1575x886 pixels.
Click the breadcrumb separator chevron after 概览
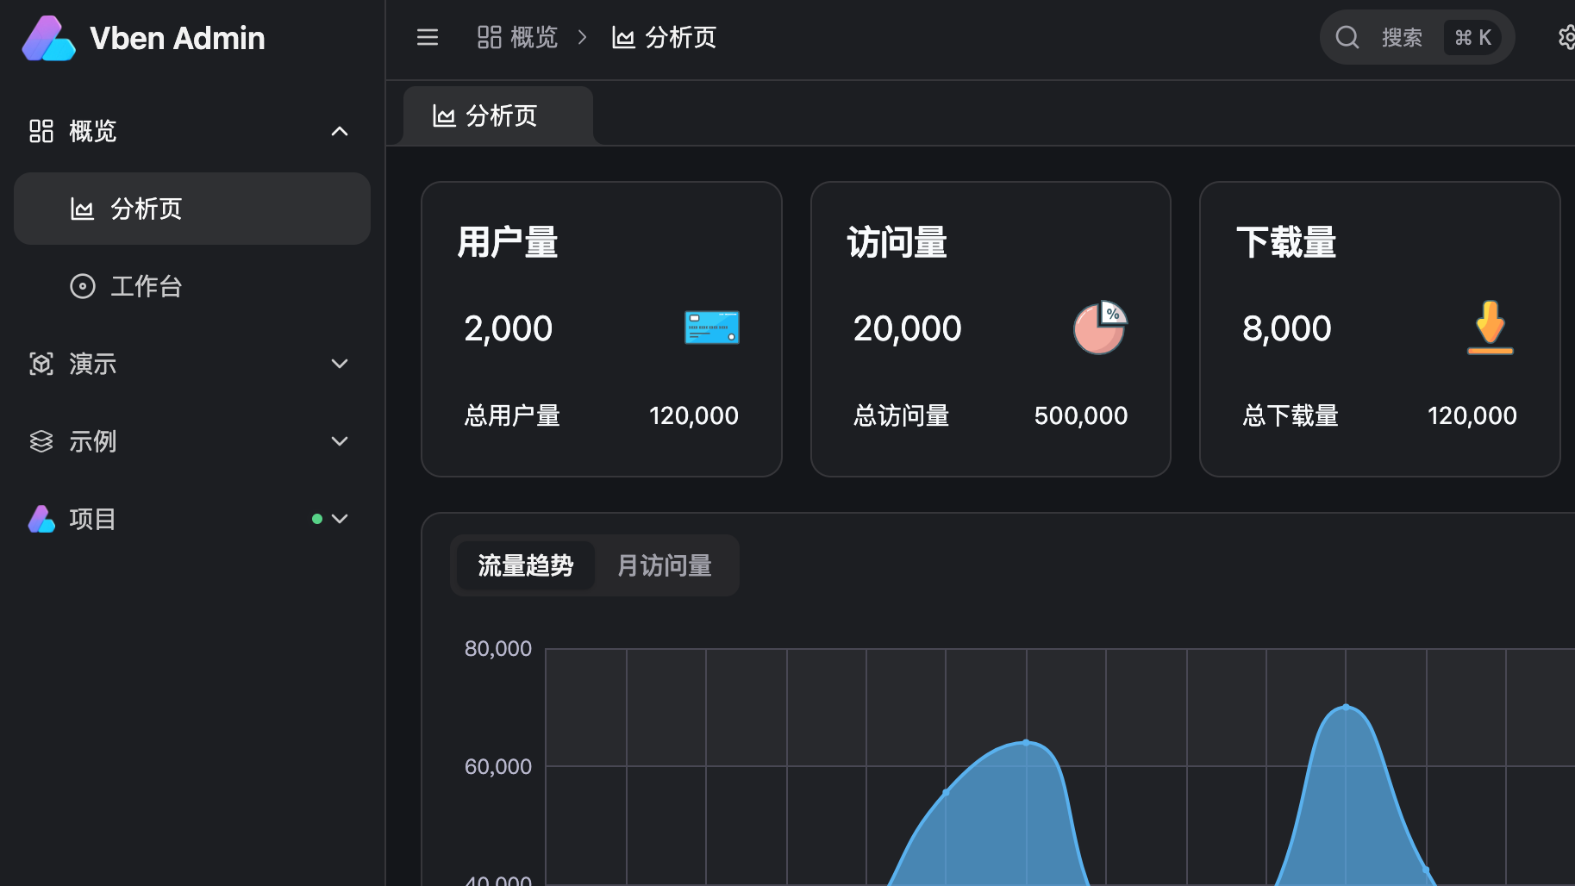583,37
